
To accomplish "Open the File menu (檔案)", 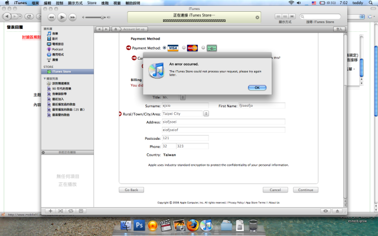I will (35, 3).
